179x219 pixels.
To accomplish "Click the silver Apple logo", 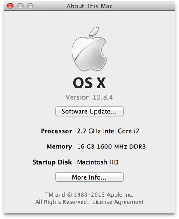I will (89, 49).
